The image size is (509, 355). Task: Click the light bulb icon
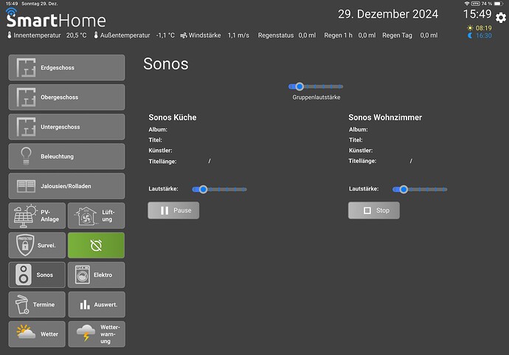pos(26,156)
